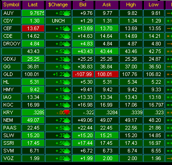Click the Low value 42.75

(154, 51)
